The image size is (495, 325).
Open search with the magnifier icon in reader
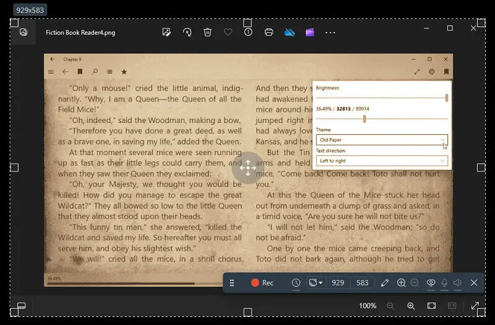pyautogui.click(x=95, y=72)
